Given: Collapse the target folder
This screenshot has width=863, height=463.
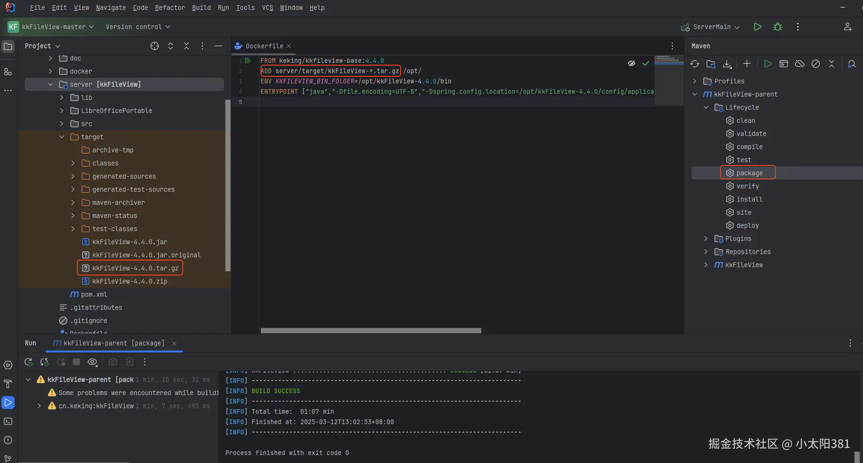Looking at the screenshot, I should point(62,137).
